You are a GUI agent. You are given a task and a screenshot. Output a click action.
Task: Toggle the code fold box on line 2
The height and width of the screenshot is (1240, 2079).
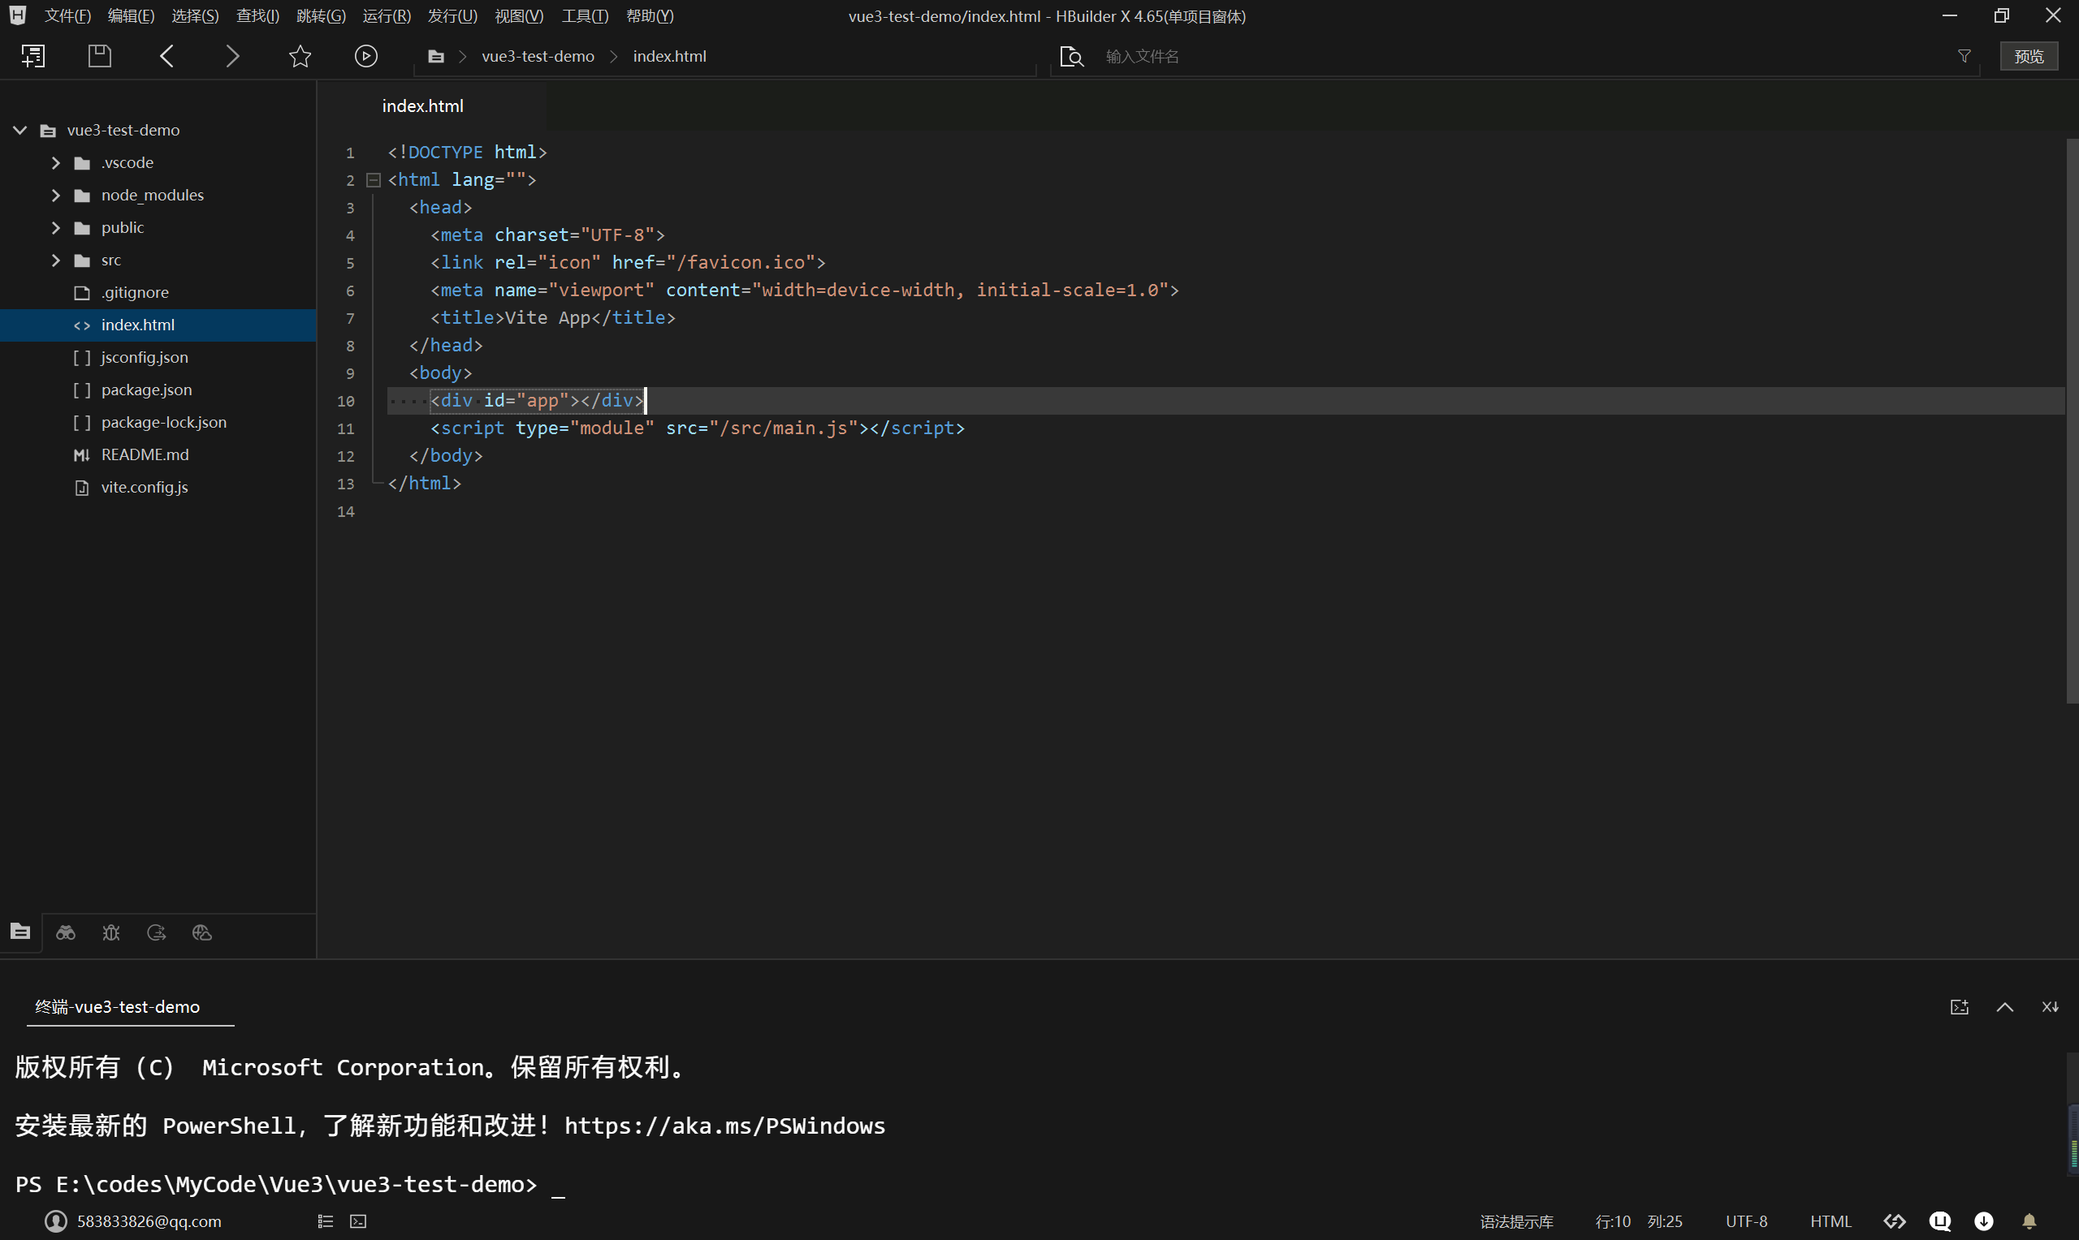373,179
